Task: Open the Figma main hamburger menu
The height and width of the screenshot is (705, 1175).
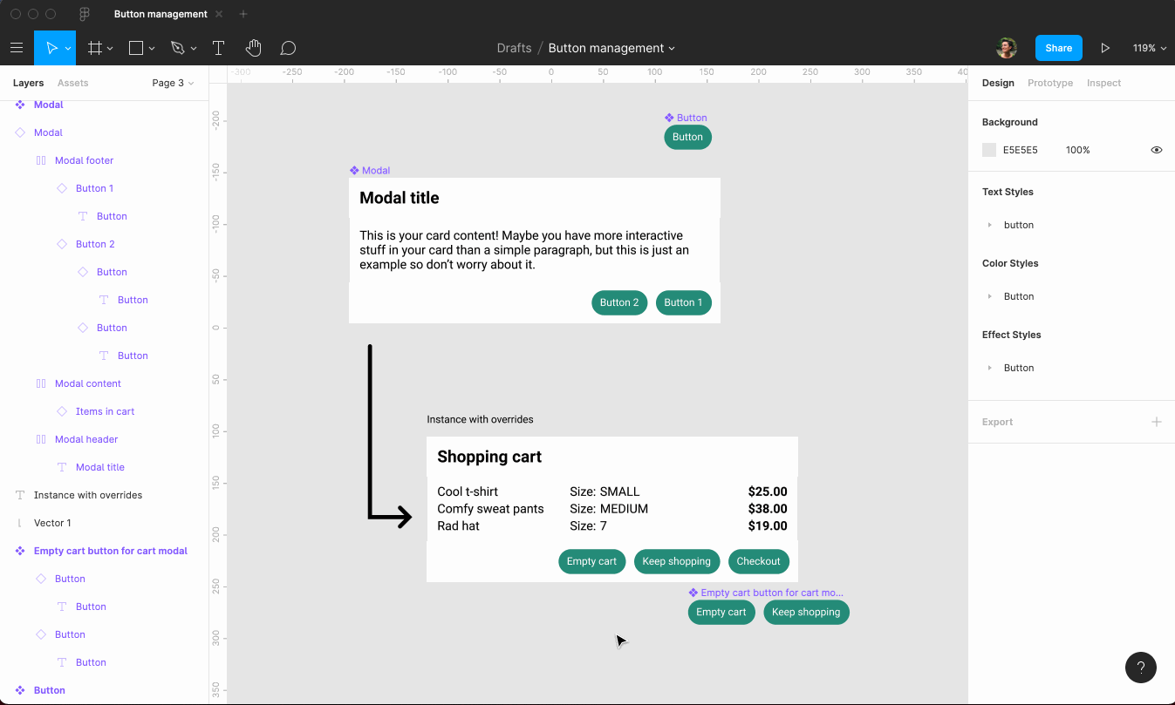Action: pos(17,48)
